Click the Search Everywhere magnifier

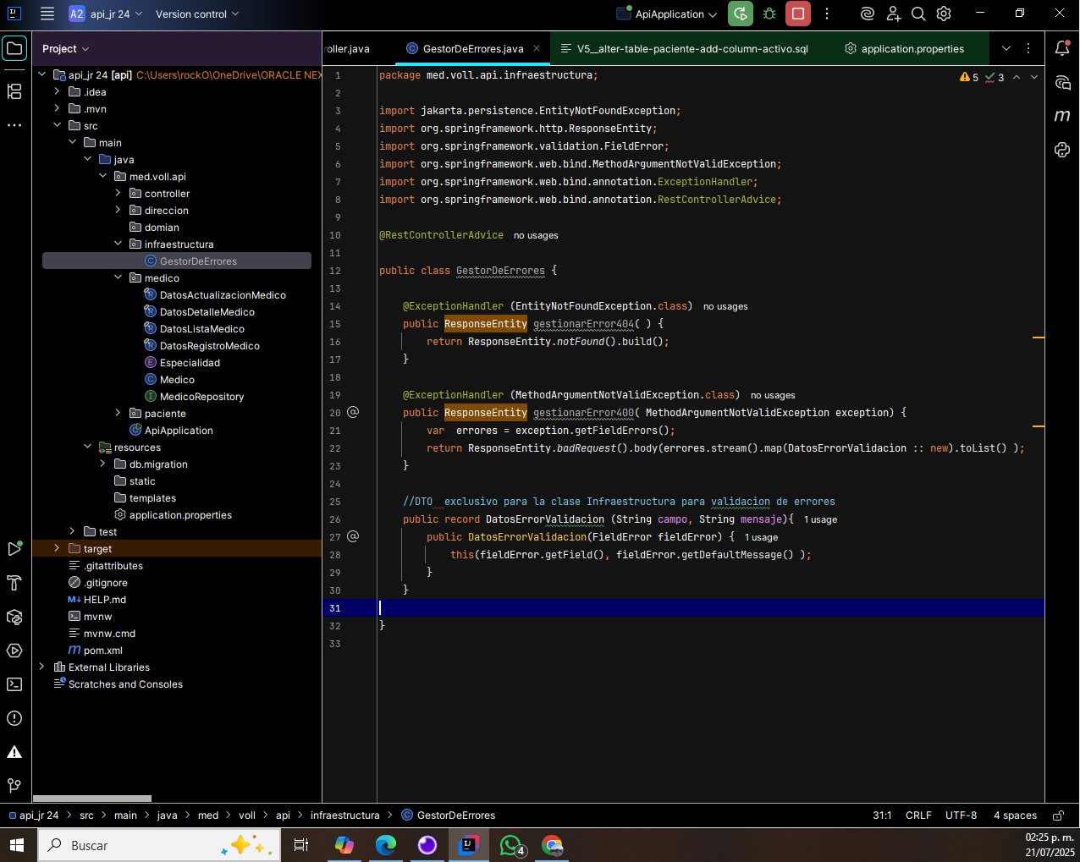point(918,14)
